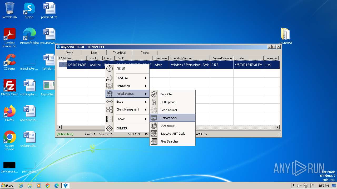Click the Client Managment windows icon
This screenshot has width=337, height=189.
click(110, 109)
